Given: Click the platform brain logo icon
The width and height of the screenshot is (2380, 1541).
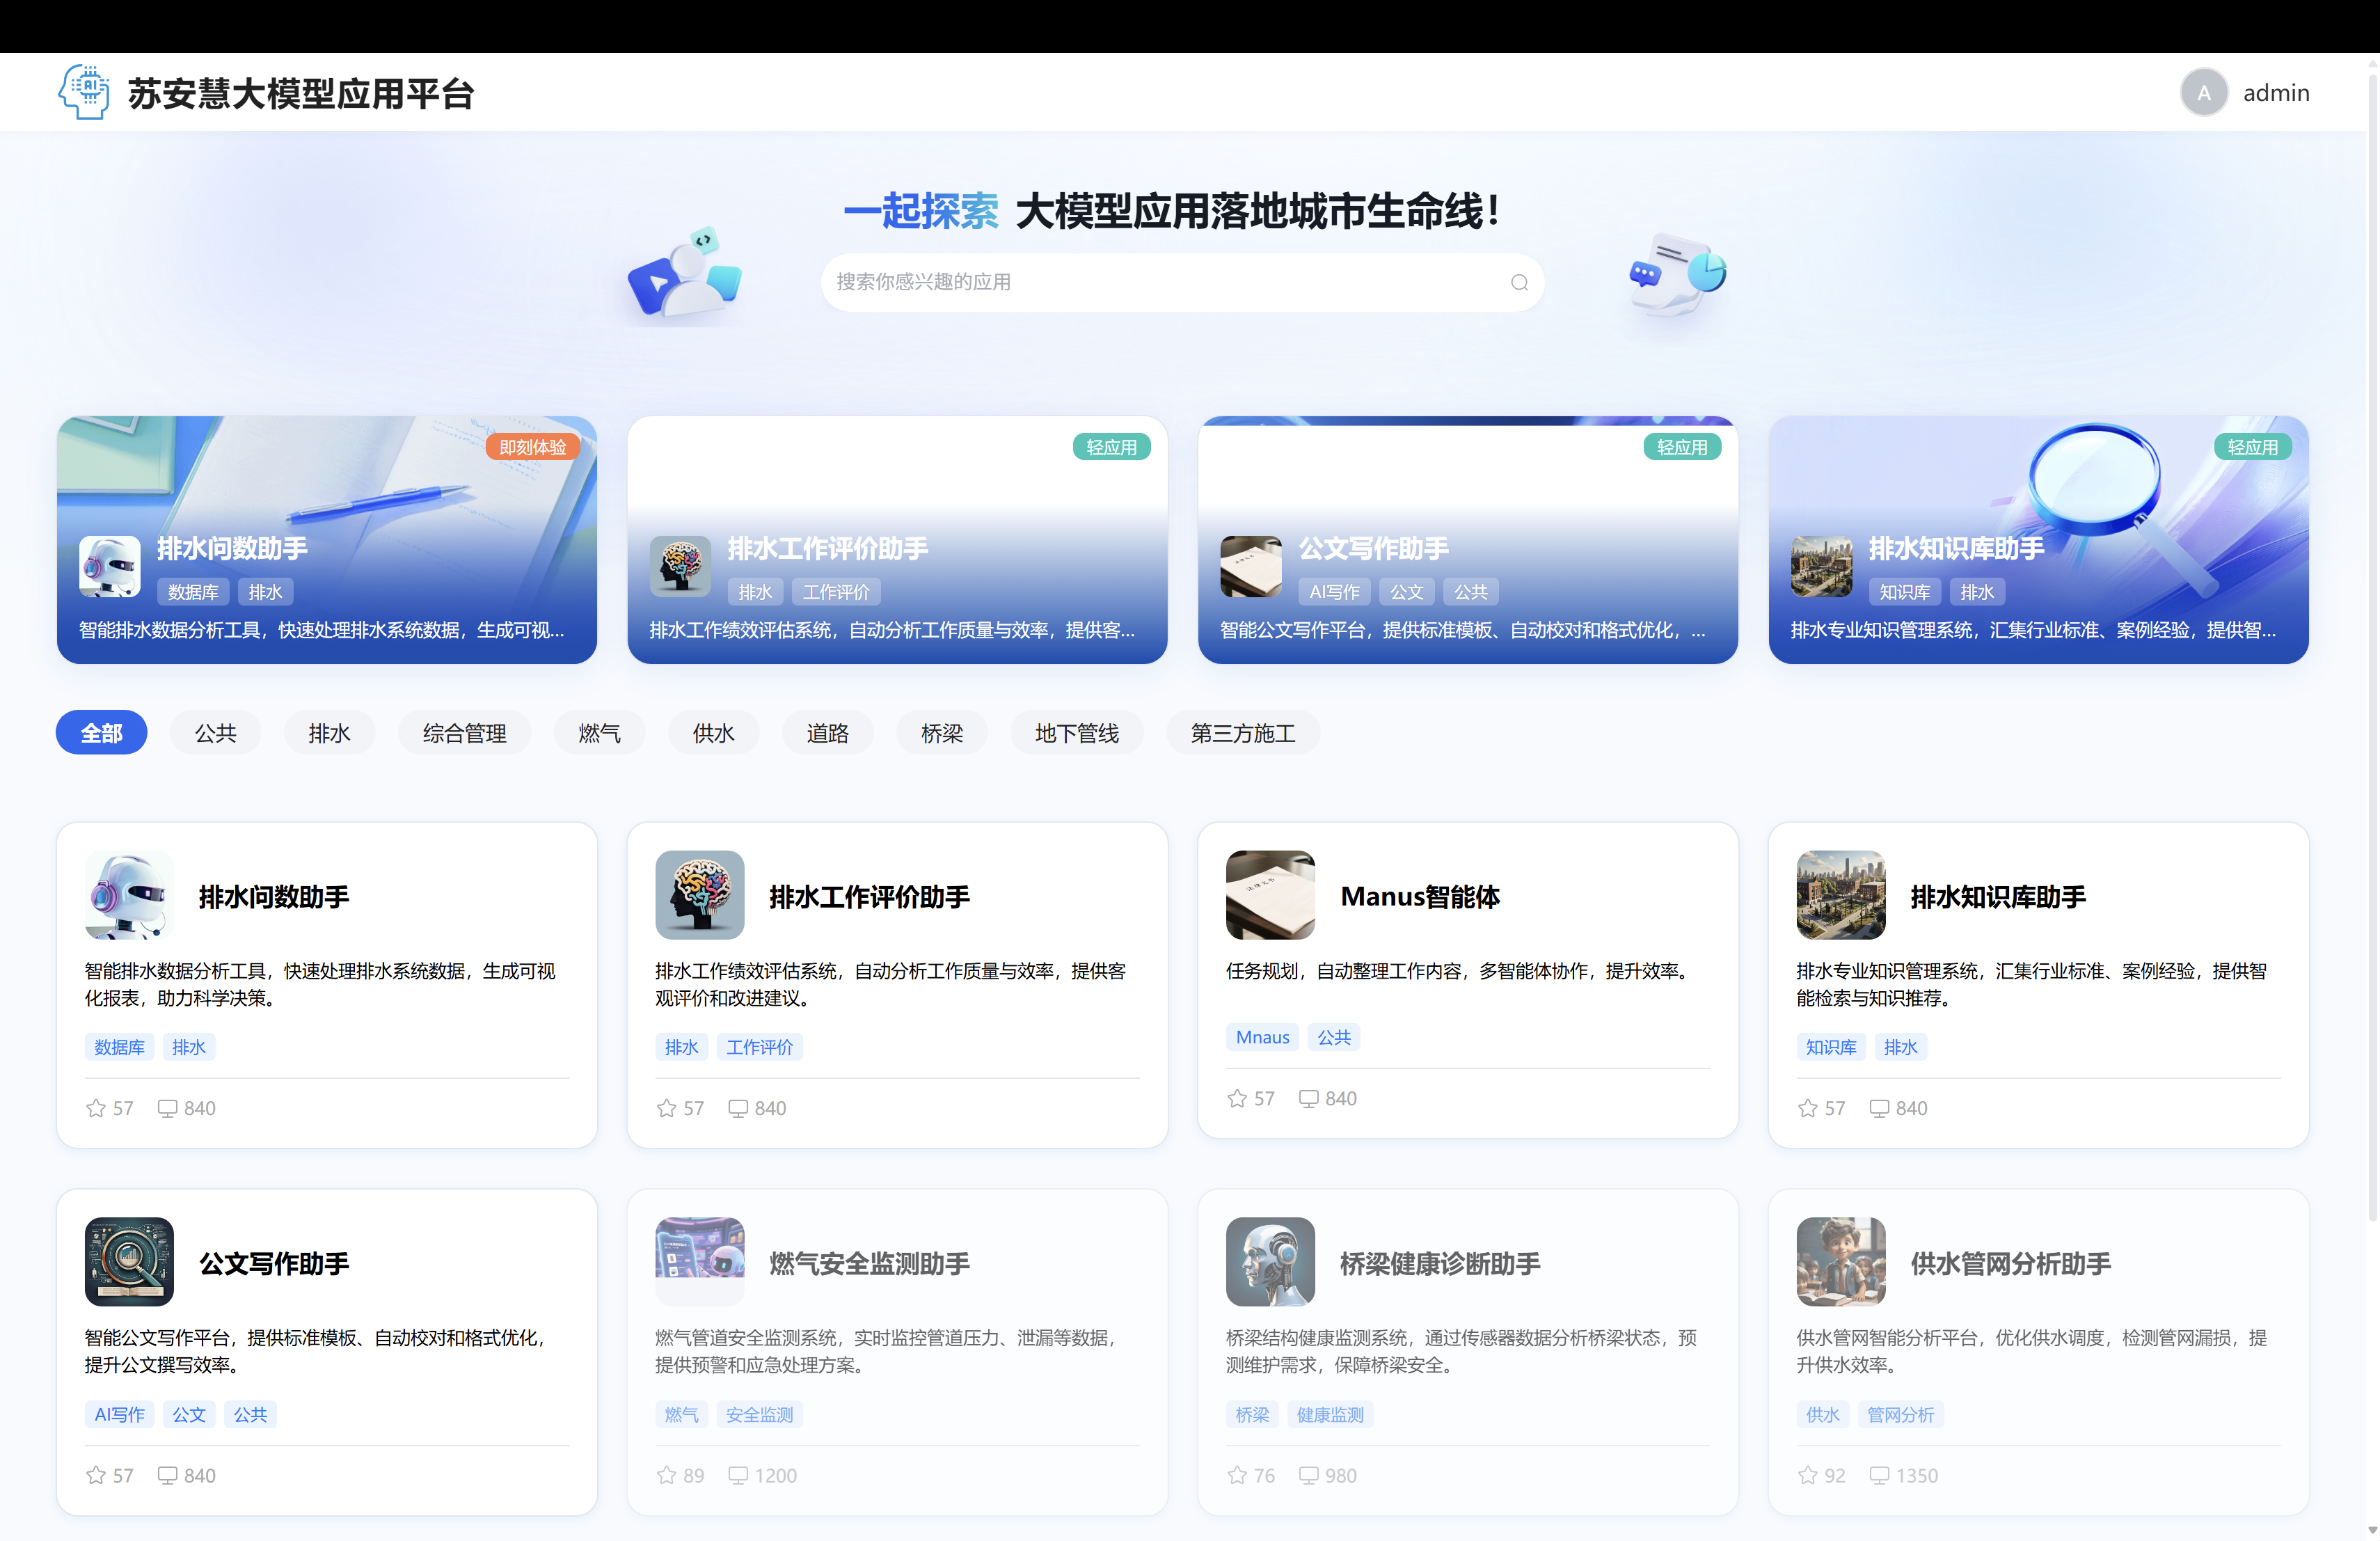Looking at the screenshot, I should click(85, 91).
